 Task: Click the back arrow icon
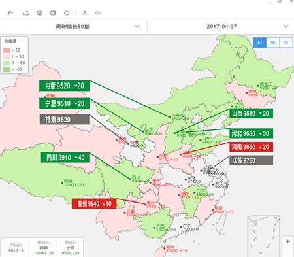pyautogui.click(x=10, y=13)
